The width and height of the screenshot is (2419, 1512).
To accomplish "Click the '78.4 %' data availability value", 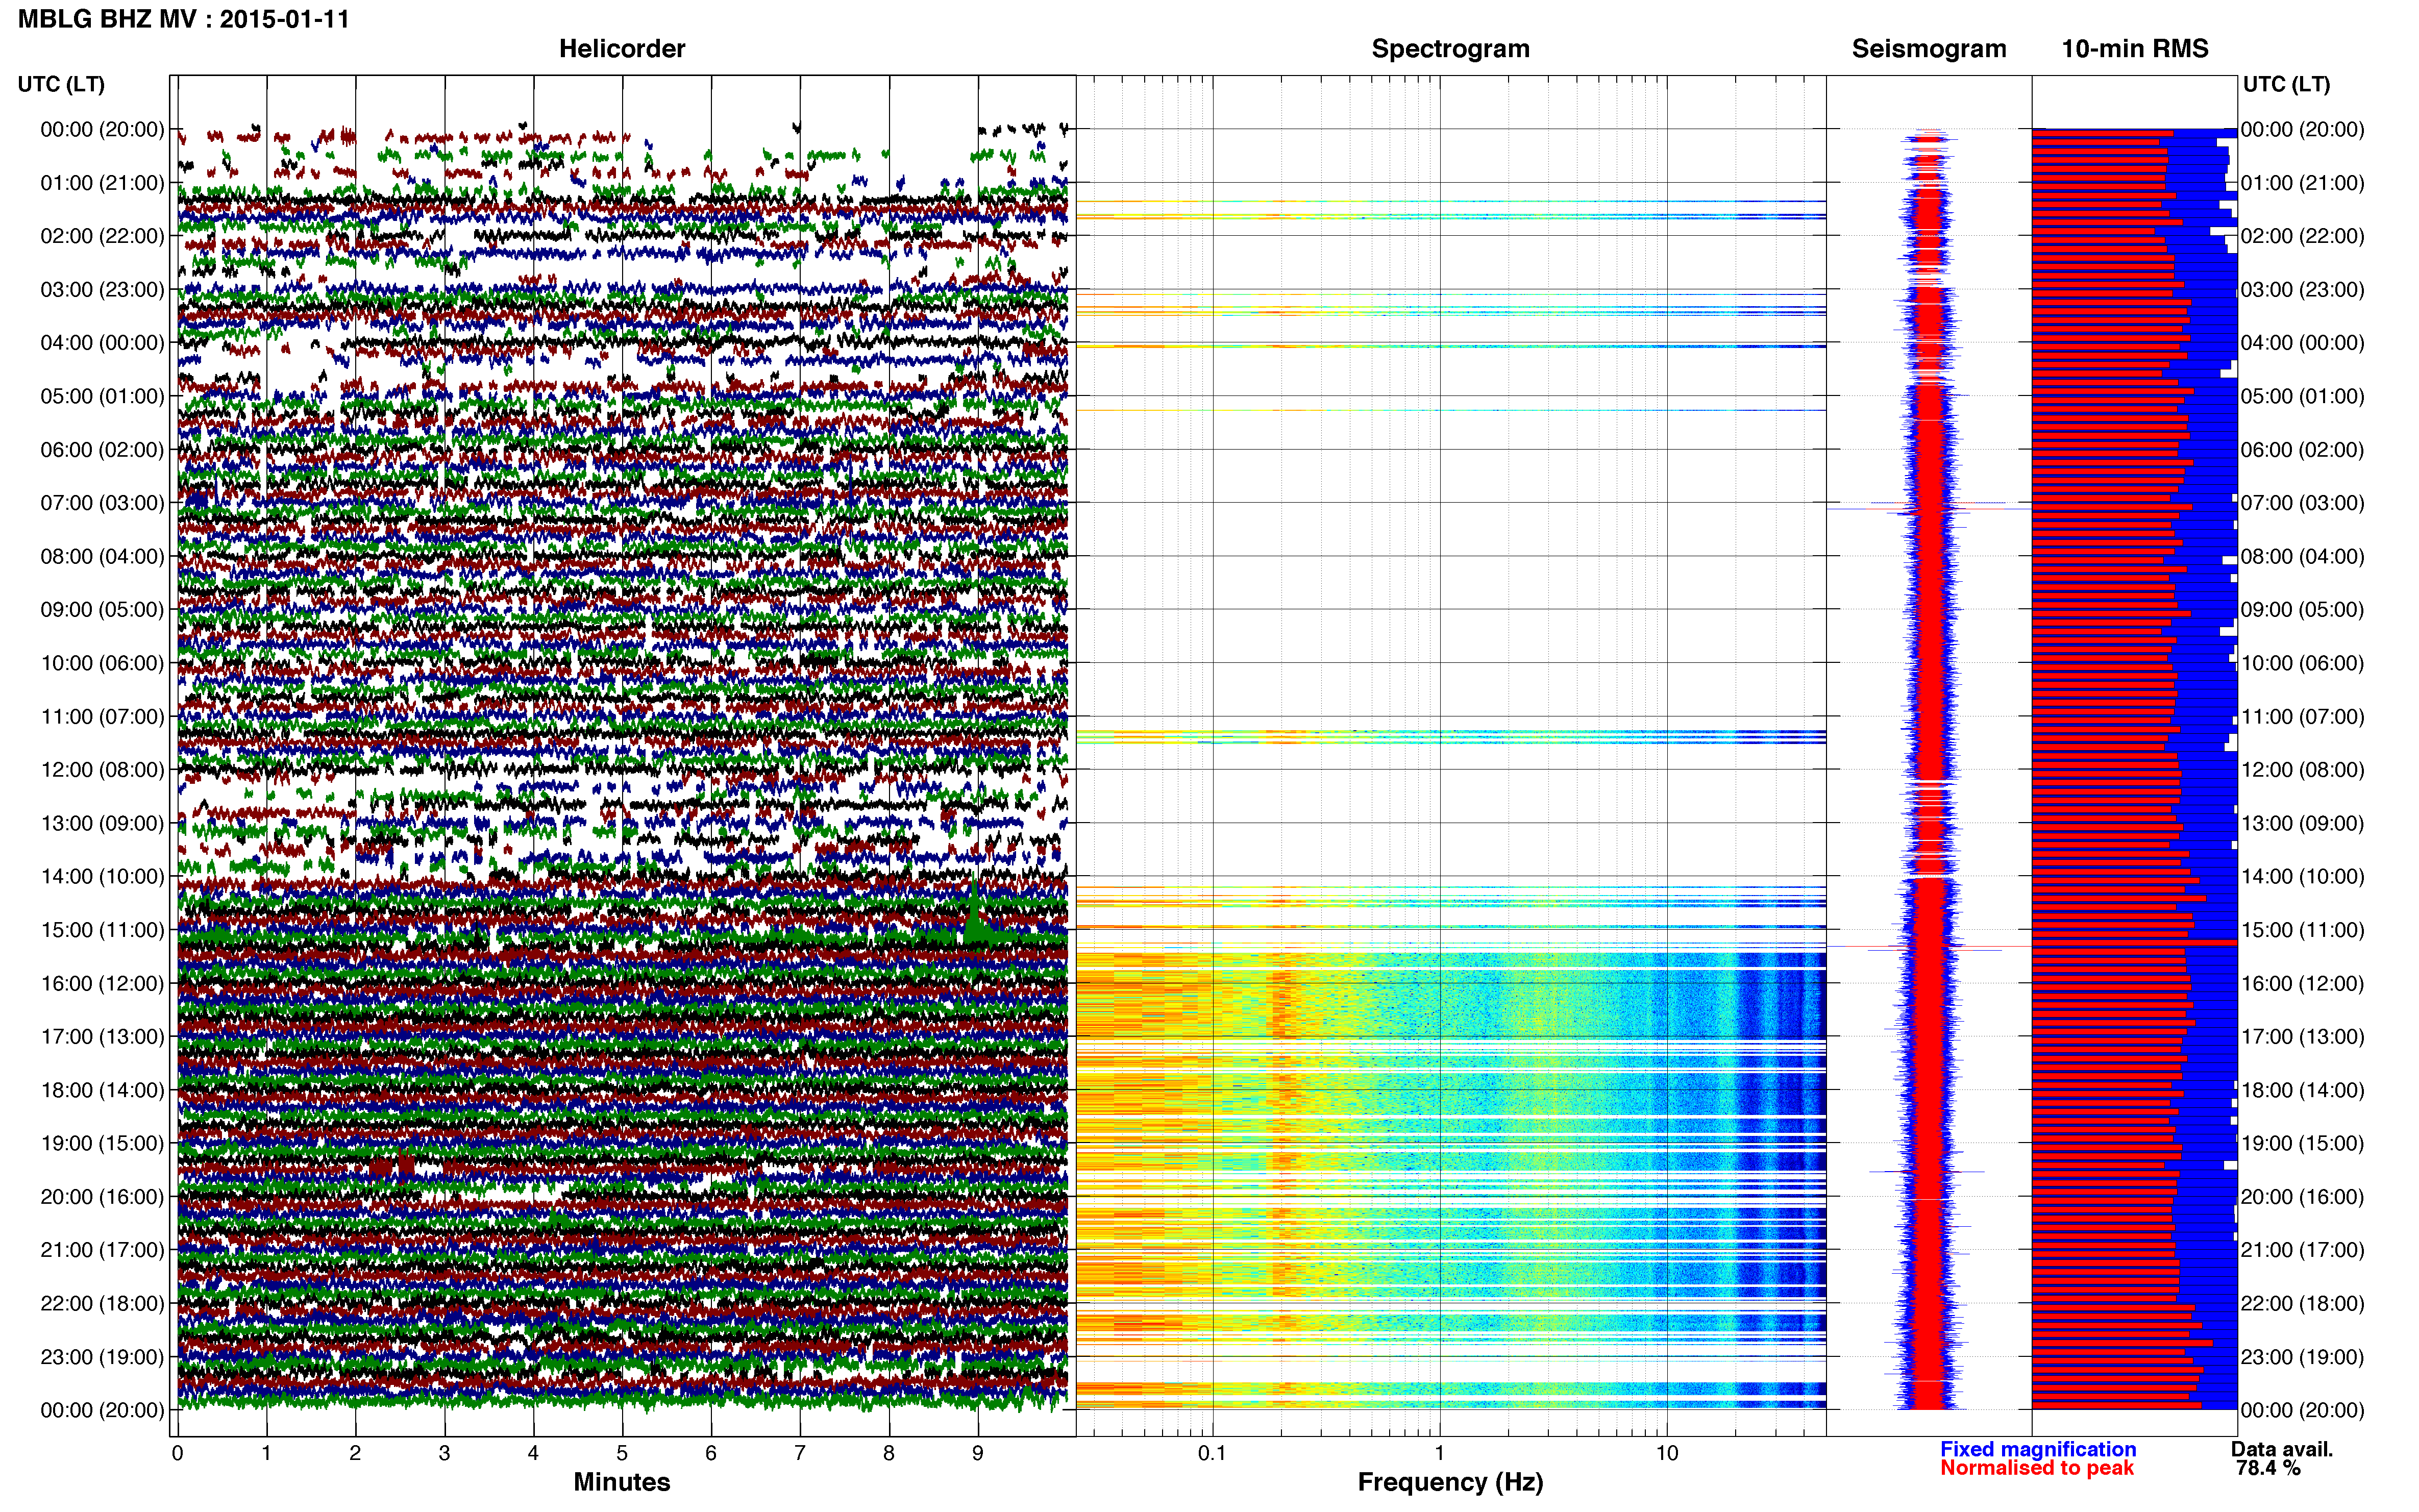I will (2268, 1468).
